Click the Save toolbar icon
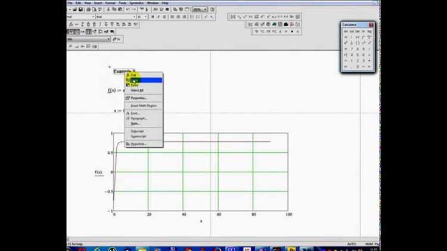This screenshot has height=251, width=447. click(x=80, y=10)
